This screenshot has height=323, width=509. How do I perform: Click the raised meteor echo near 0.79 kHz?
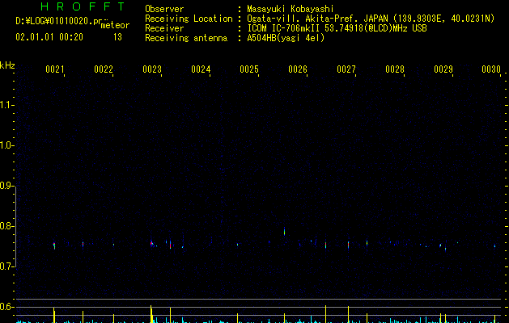pos(284,232)
